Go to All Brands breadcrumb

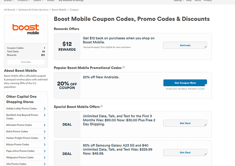pos(10,10)
